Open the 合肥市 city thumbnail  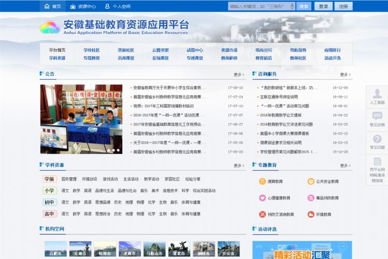[55, 249]
